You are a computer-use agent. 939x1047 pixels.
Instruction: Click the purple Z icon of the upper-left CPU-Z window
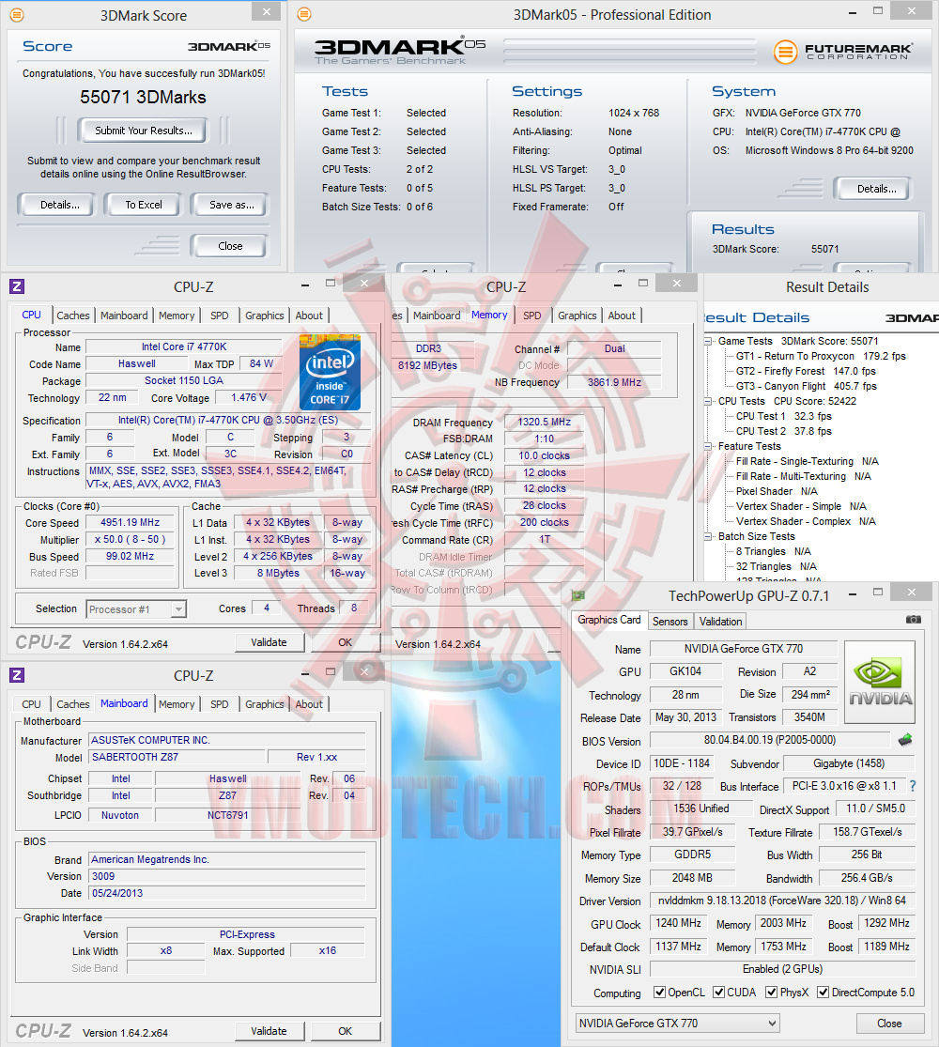(x=17, y=286)
